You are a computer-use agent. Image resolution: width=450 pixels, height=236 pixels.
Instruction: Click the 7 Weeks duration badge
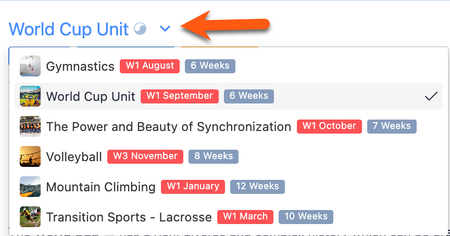coord(392,126)
